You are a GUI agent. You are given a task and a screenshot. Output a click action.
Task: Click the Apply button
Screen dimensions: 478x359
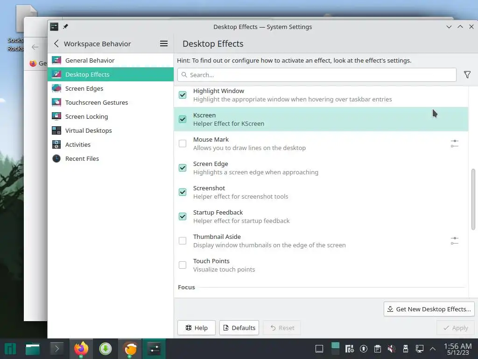(456, 328)
